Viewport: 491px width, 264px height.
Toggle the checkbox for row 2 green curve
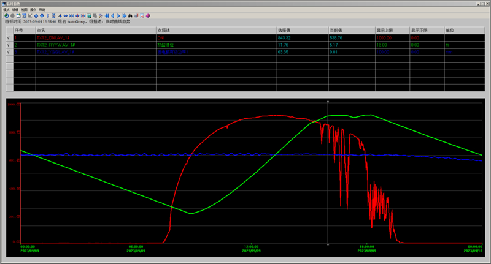pyautogui.click(x=9, y=45)
